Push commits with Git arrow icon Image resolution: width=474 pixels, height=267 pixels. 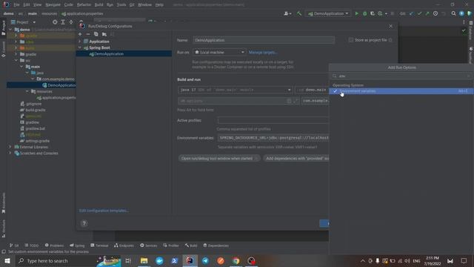tap(427, 13)
